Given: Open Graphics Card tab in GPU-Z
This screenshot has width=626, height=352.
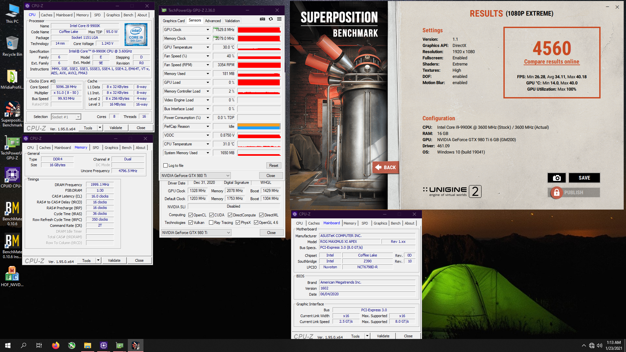Looking at the screenshot, I should point(174,21).
